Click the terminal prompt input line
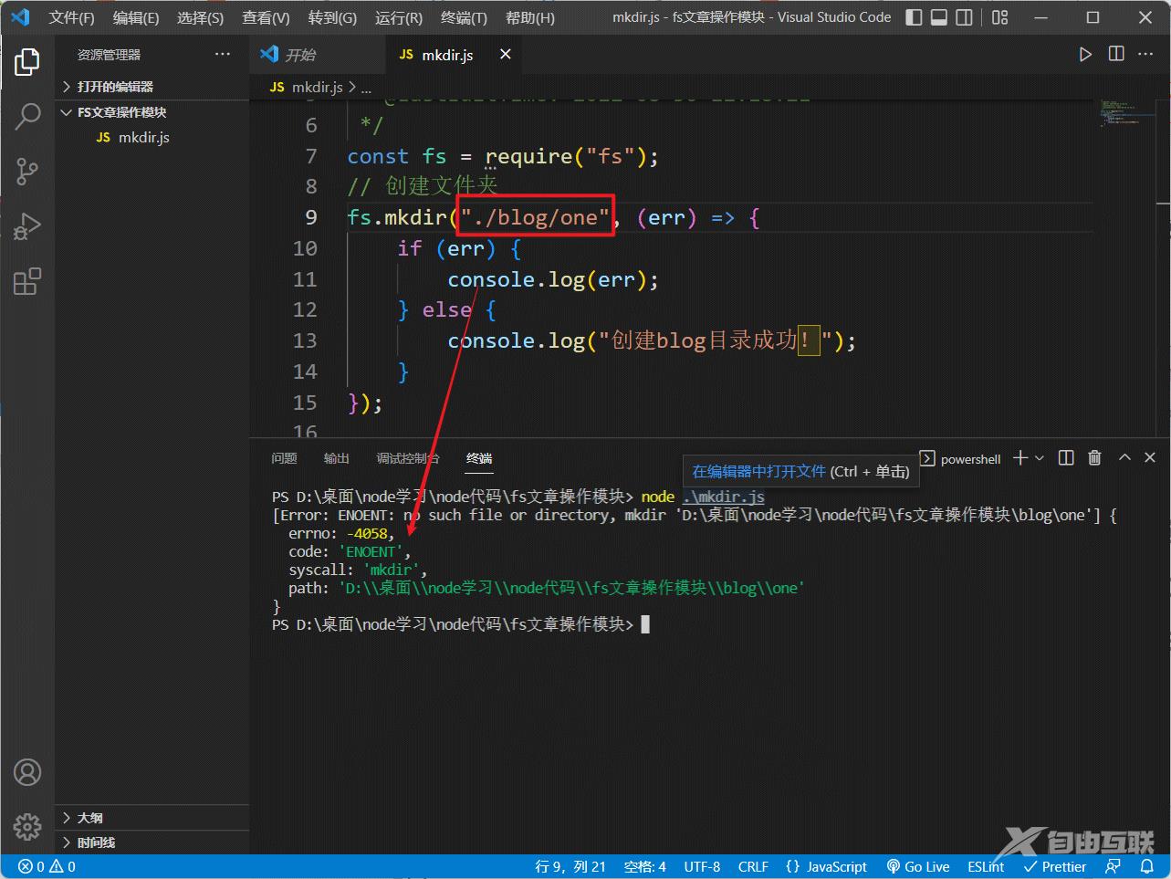Viewport: 1171px width, 879px height. (461, 624)
